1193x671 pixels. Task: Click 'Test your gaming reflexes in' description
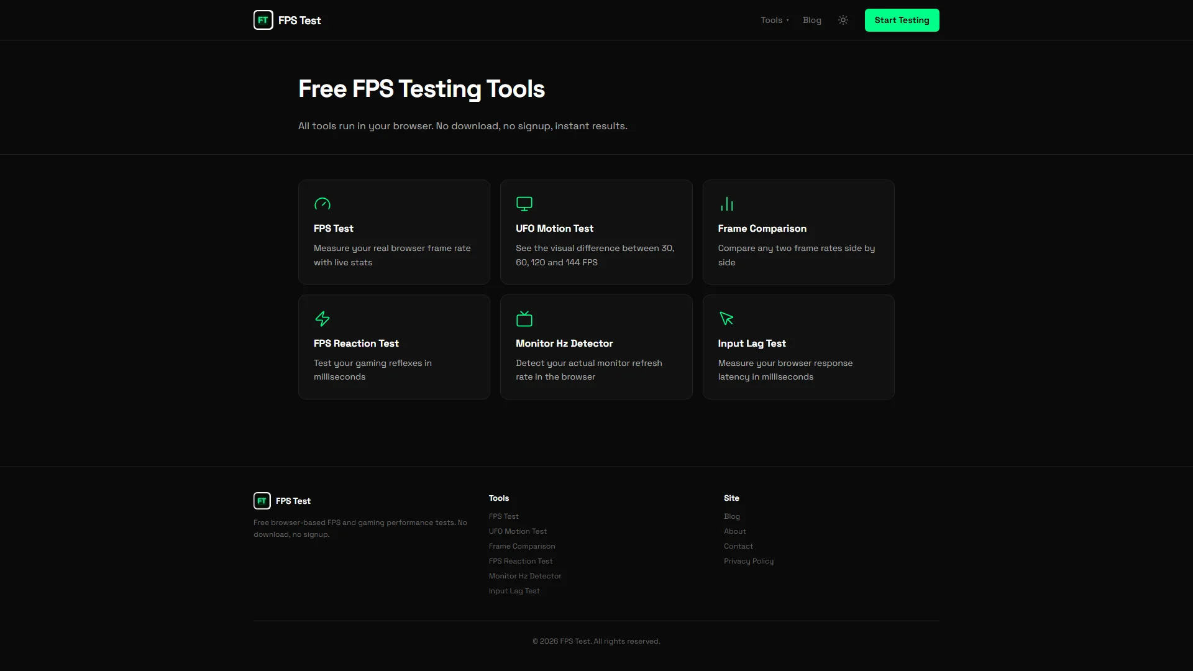(x=373, y=370)
